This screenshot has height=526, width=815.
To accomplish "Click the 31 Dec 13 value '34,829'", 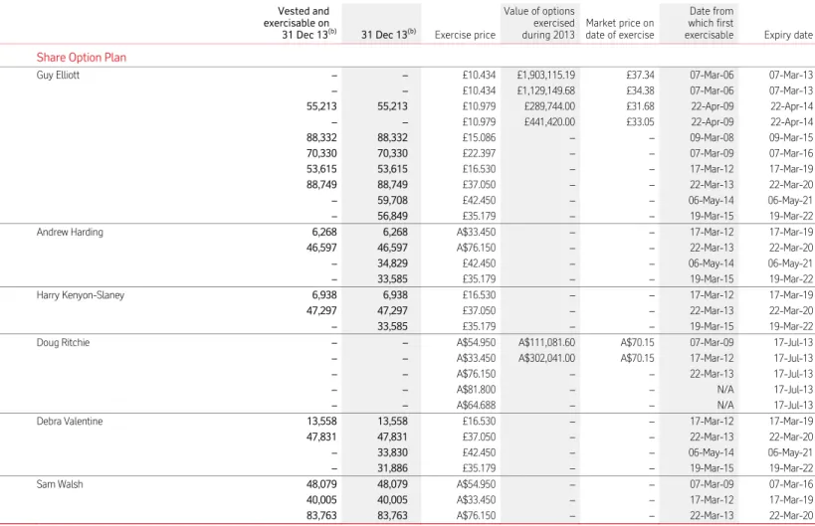I will (392, 263).
